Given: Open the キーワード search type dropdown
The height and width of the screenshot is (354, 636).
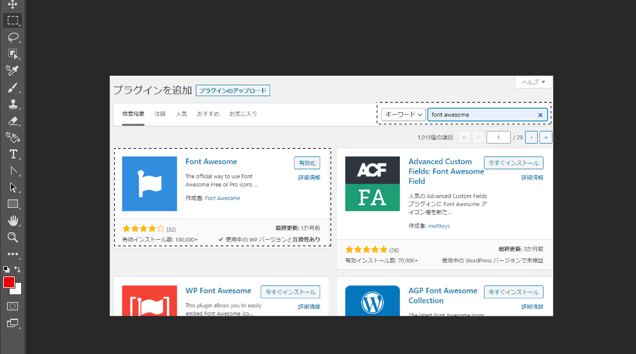Looking at the screenshot, I should [x=404, y=115].
